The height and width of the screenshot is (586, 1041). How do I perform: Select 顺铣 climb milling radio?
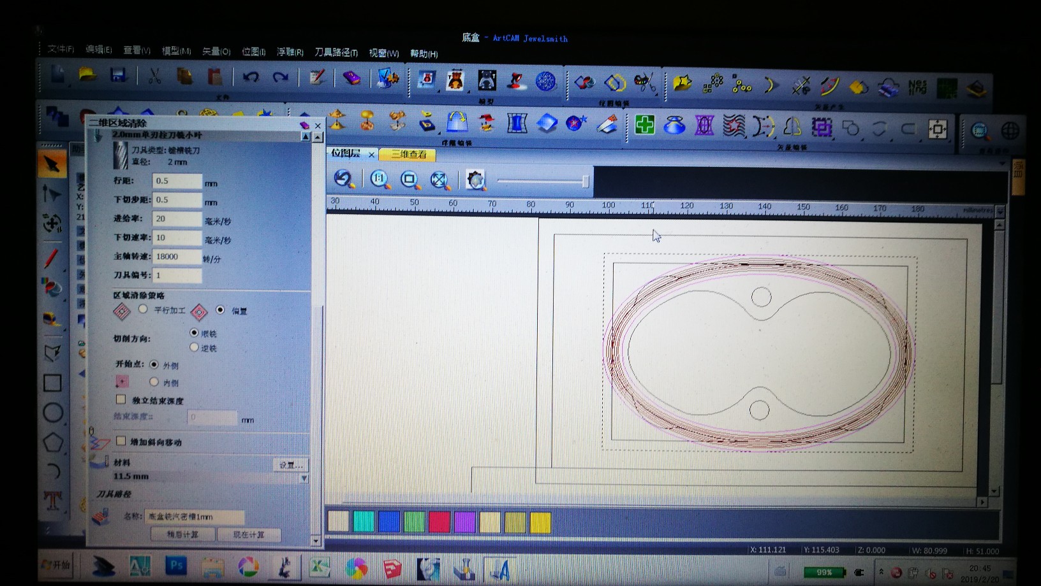pyautogui.click(x=194, y=332)
